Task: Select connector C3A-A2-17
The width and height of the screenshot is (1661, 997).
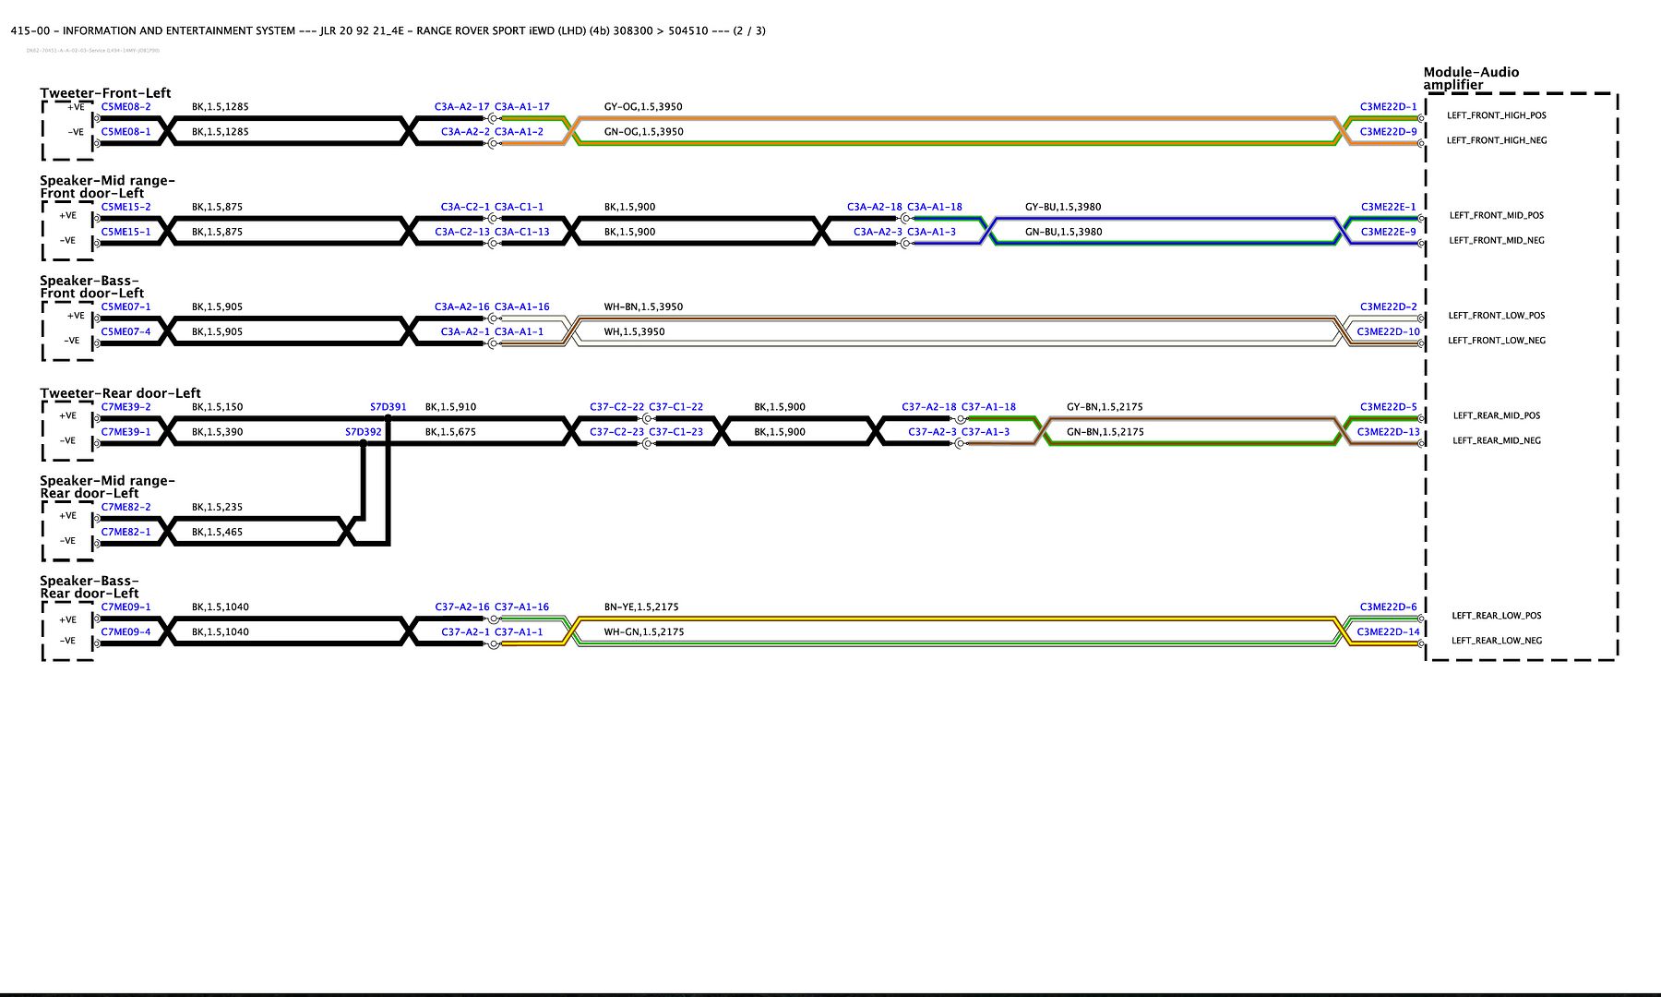Action: (461, 106)
